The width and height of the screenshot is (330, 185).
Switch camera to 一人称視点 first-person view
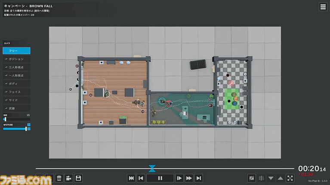pos(16,76)
